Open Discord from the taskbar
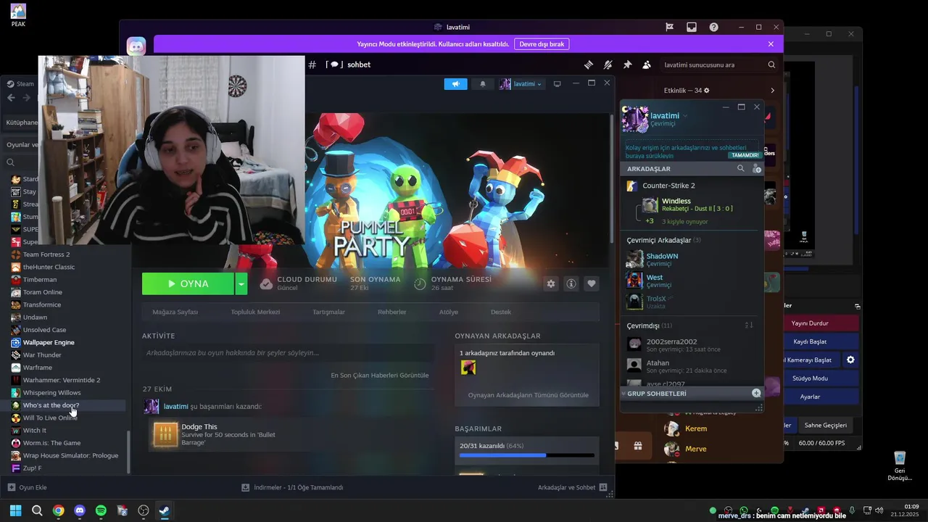 point(80,510)
